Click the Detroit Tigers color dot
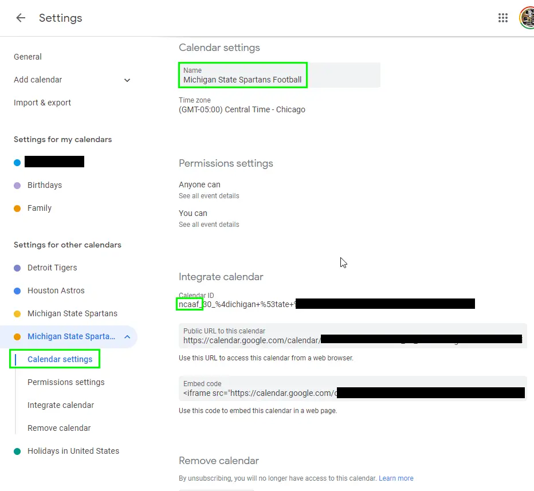The width and height of the screenshot is (534, 491). (x=17, y=268)
